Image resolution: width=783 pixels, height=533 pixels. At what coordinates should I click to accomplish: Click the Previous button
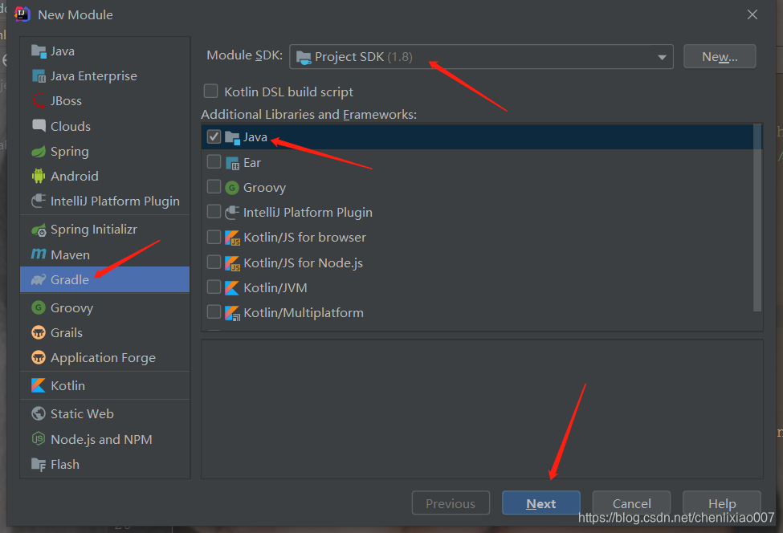[451, 503]
